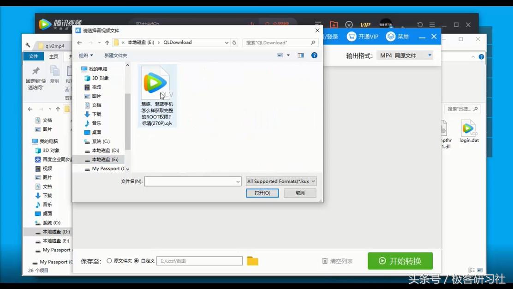Click 新建文件夹 button
The width and height of the screenshot is (513, 289).
(x=115, y=55)
